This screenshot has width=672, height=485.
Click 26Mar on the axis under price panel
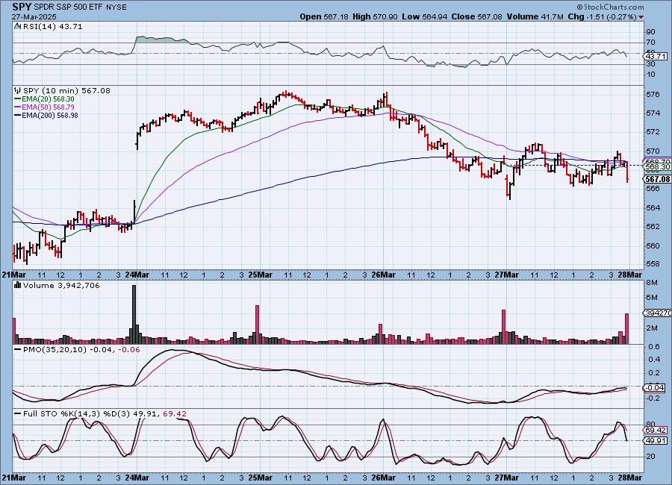[383, 275]
